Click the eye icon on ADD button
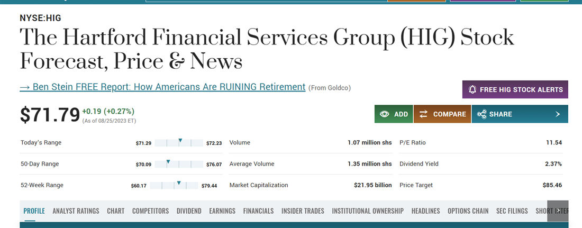Screen dimensions: 582x228 [x=385, y=114]
